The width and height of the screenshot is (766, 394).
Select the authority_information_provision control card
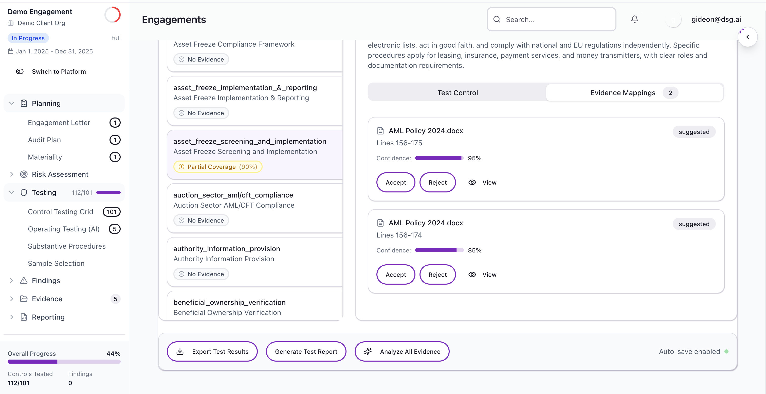tap(255, 262)
